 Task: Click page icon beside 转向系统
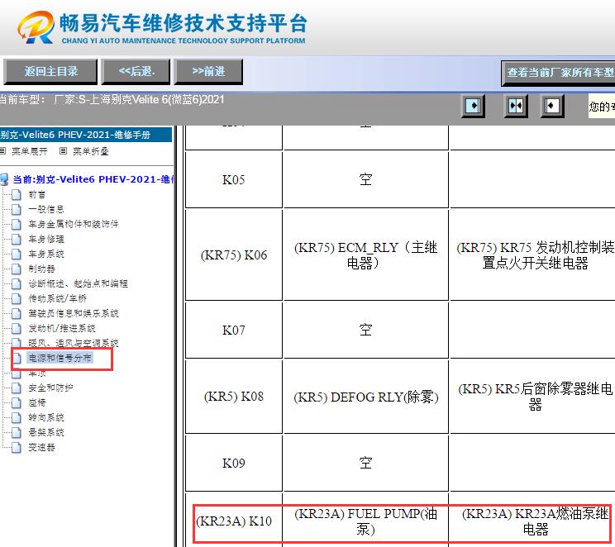click(x=16, y=417)
